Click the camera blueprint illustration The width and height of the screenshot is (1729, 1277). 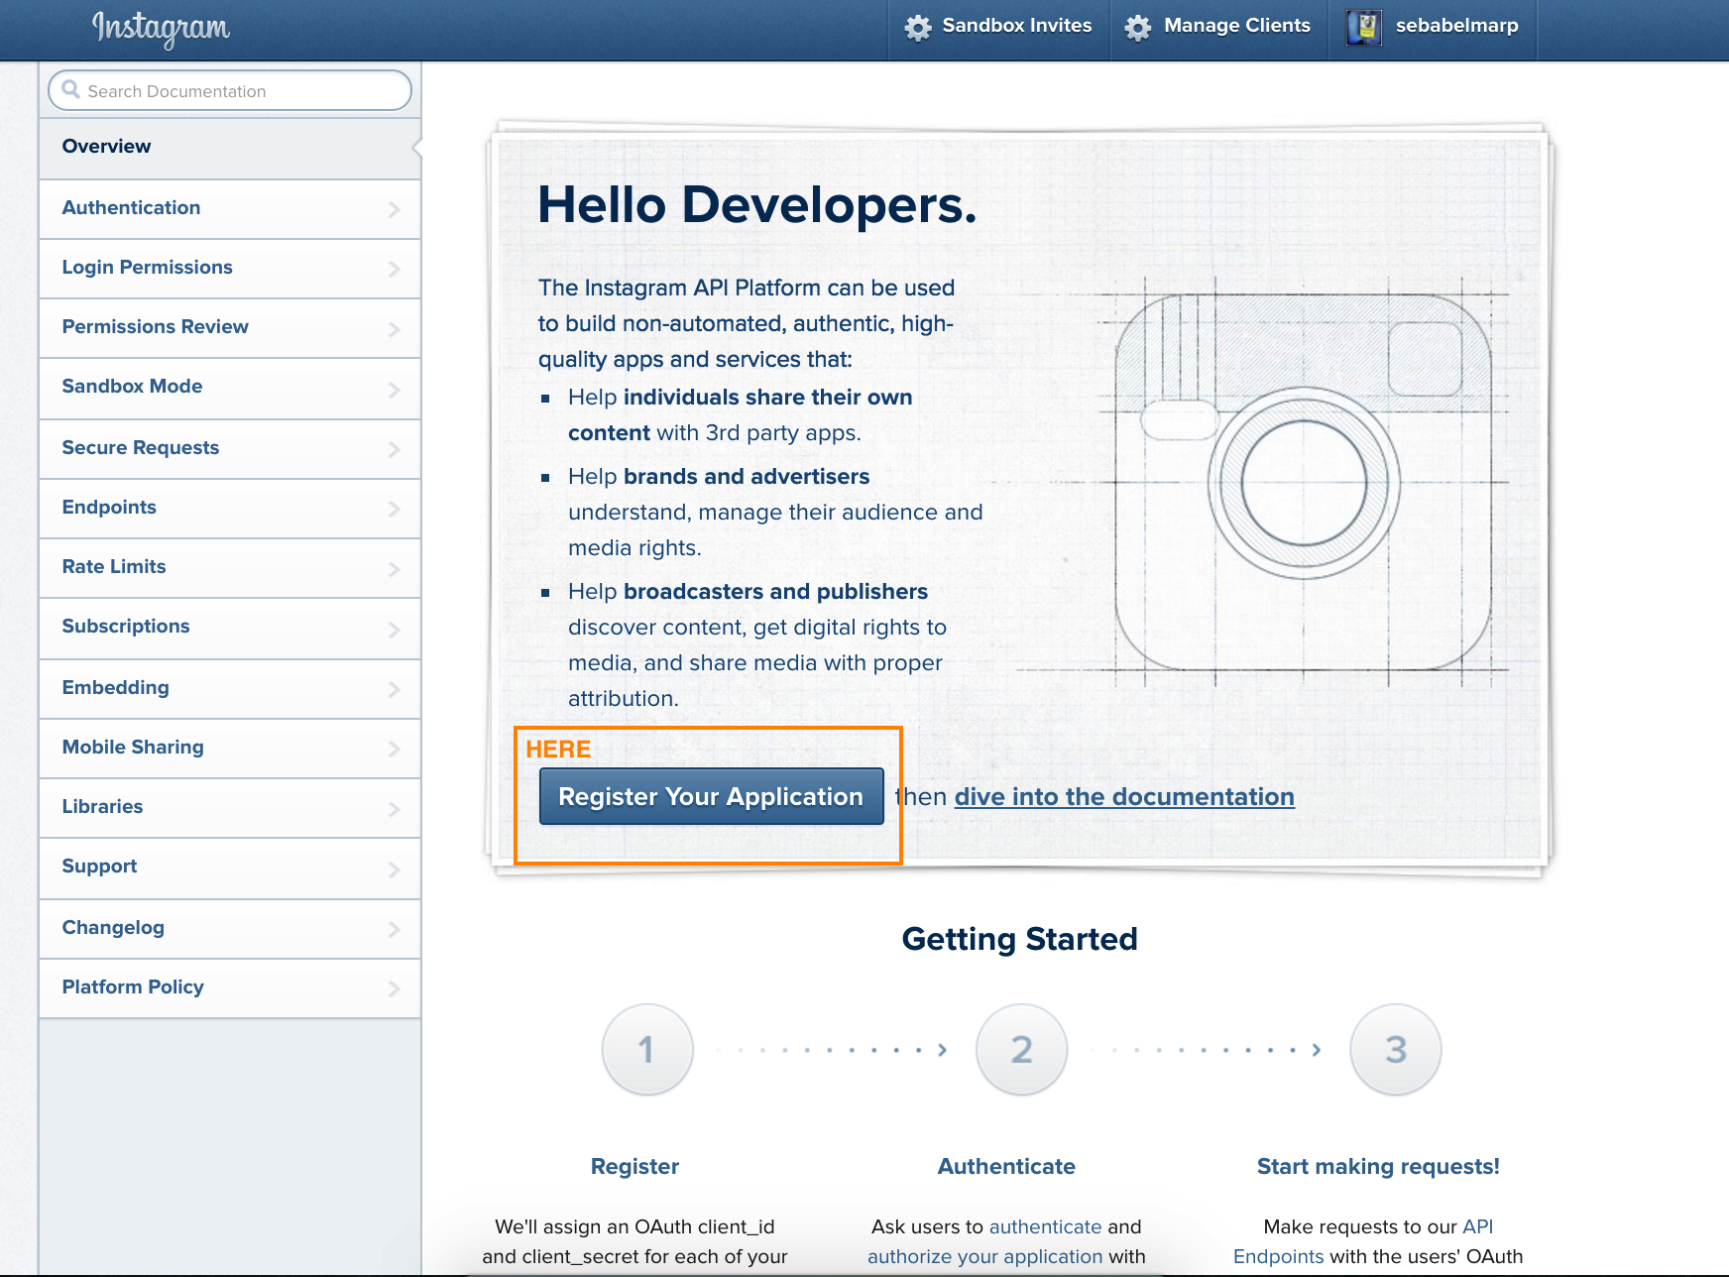tap(1303, 482)
